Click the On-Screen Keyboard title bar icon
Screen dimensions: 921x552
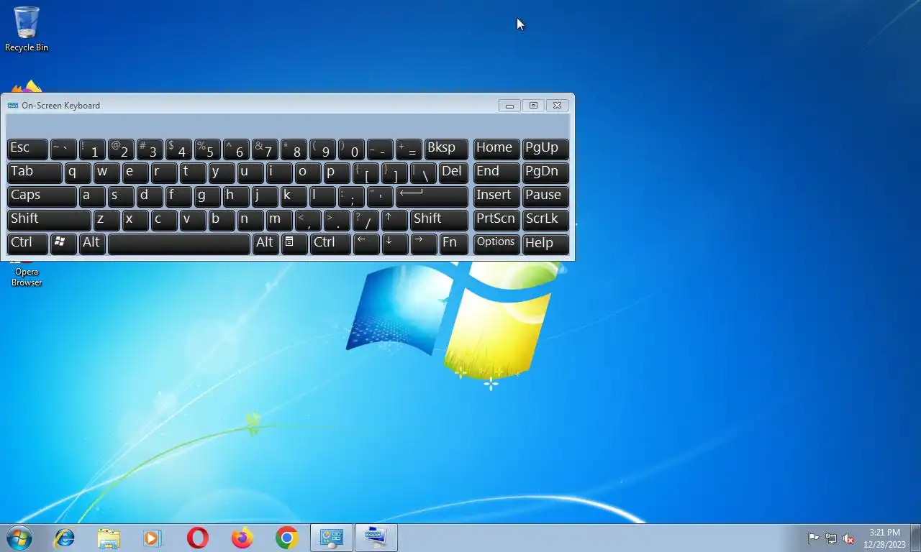12,106
